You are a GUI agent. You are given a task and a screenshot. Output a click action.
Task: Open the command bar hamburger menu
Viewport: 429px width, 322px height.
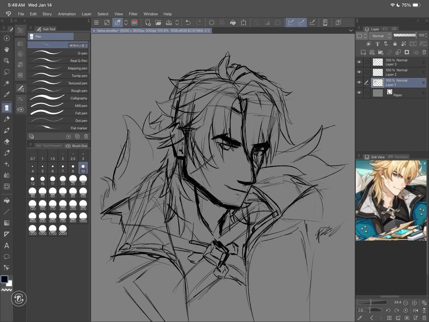(96, 23)
